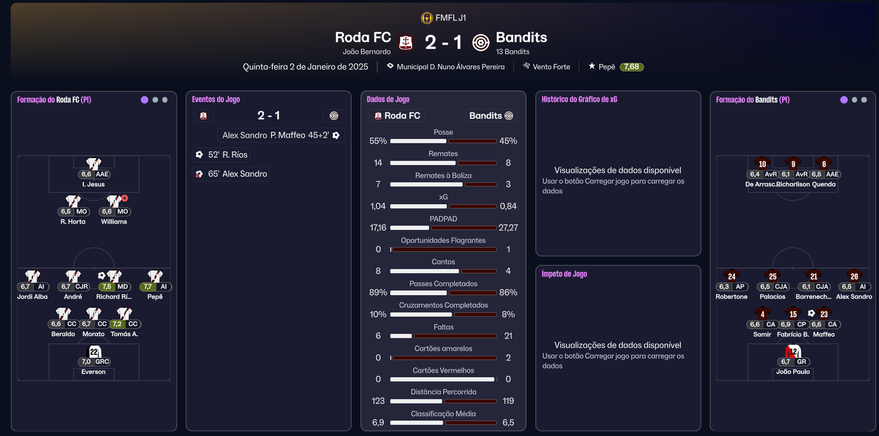The width and height of the screenshot is (879, 436).
Task: Click the Bandits badge in Eventos do Jogo
Action: click(333, 116)
